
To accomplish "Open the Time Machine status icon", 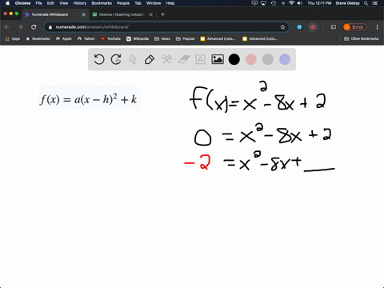I will coord(274,3).
